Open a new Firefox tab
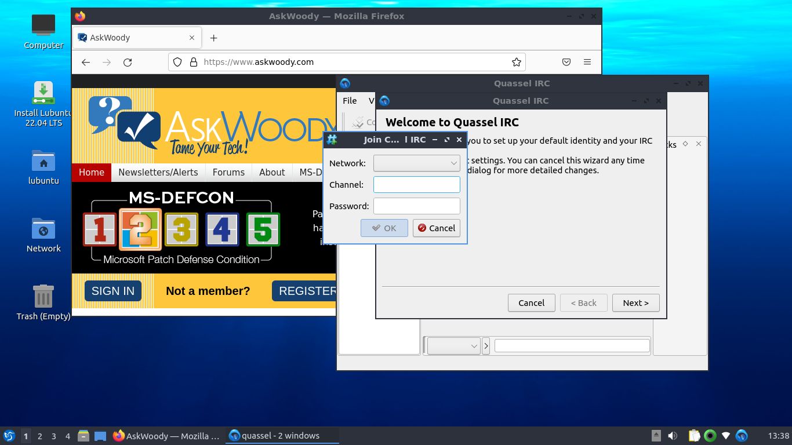Viewport: 792px width, 445px height. click(213, 38)
